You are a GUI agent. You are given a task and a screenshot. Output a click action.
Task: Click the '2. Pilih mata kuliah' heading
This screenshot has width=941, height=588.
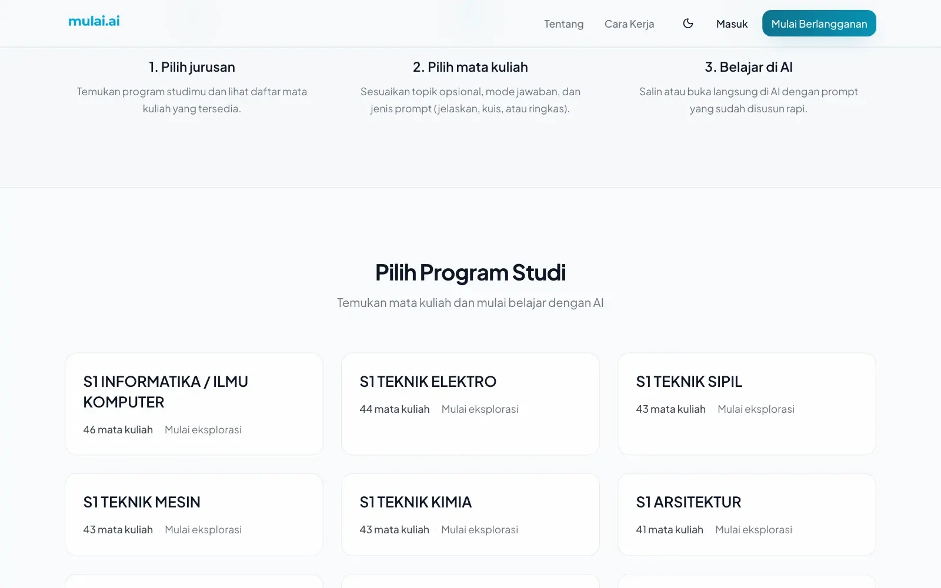click(x=470, y=67)
